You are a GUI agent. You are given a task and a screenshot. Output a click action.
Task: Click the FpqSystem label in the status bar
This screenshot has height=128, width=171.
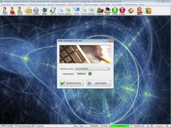[x=160, y=126]
